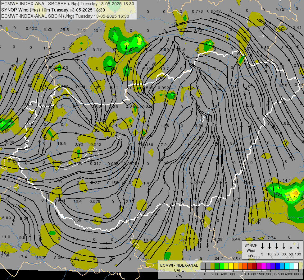Click the 1.82 value on the map
Screen dimensions: 304x280
tap(285, 124)
